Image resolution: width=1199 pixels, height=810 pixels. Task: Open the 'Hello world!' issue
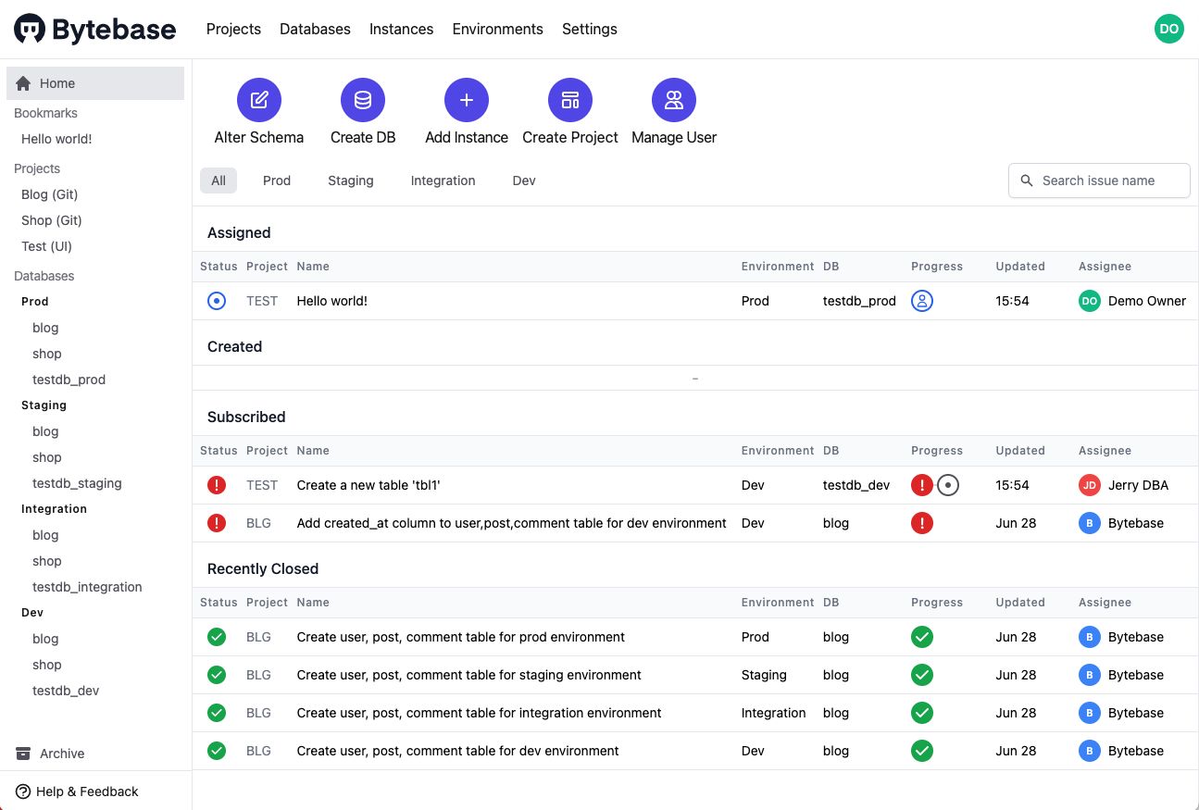point(331,301)
